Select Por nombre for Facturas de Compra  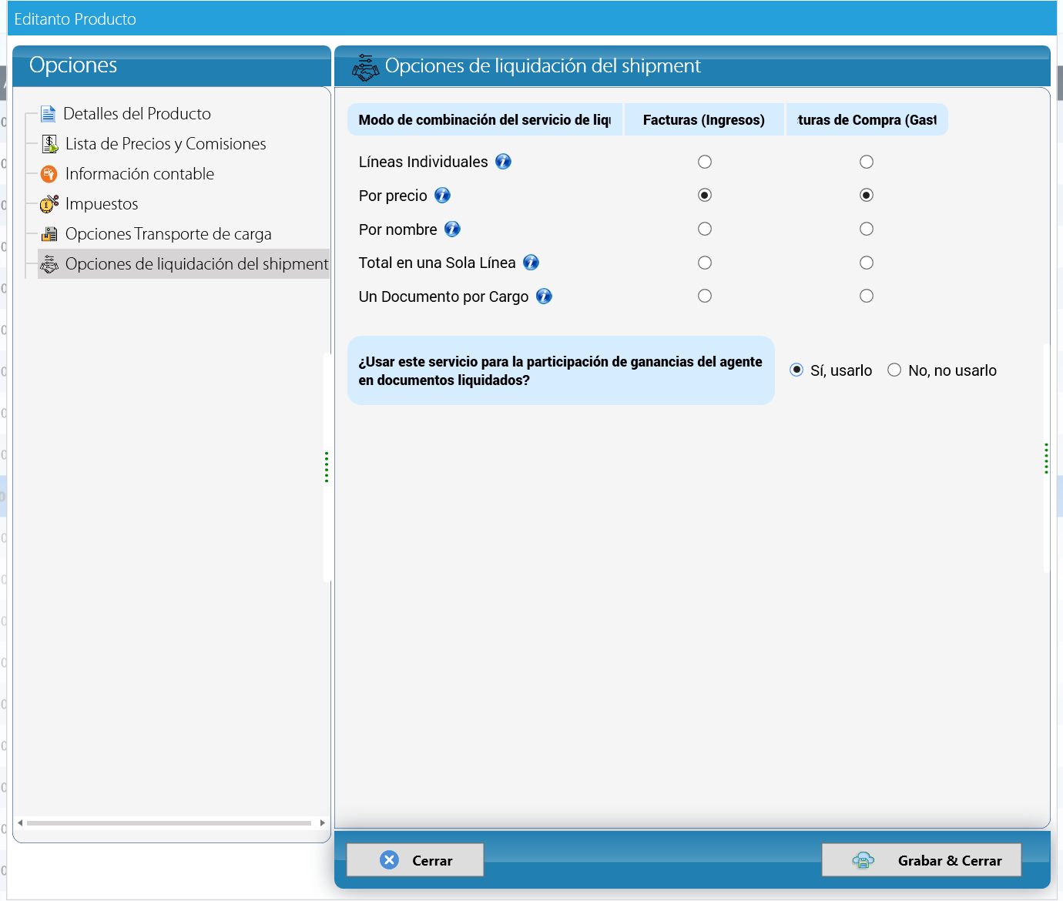(x=867, y=229)
